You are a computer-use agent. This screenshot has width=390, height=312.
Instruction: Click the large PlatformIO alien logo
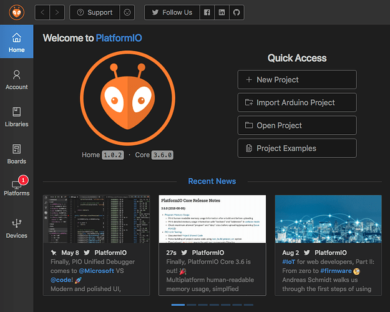pyautogui.click(x=127, y=98)
